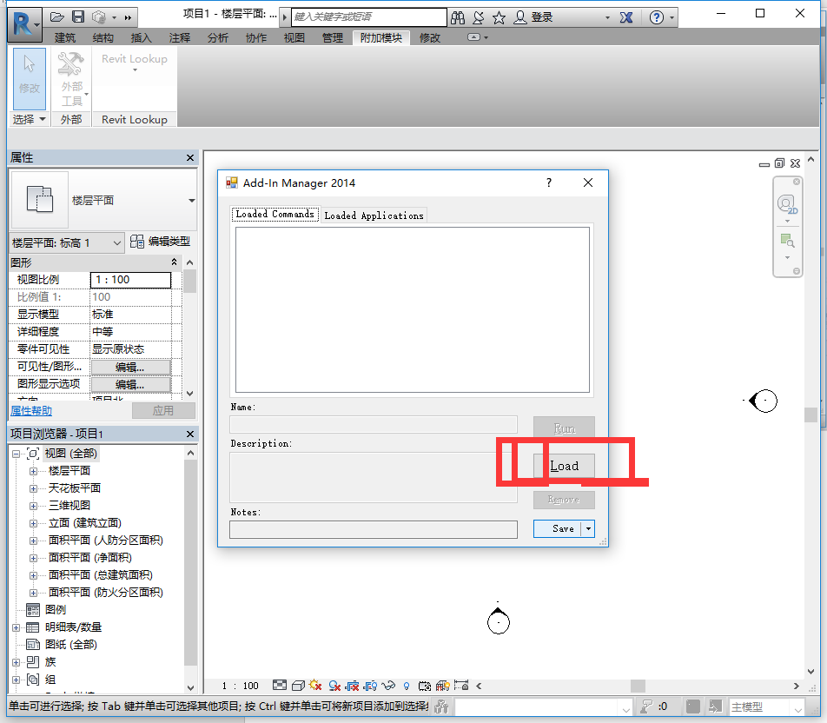Open the 外部工具 External Tools icon

(x=71, y=79)
